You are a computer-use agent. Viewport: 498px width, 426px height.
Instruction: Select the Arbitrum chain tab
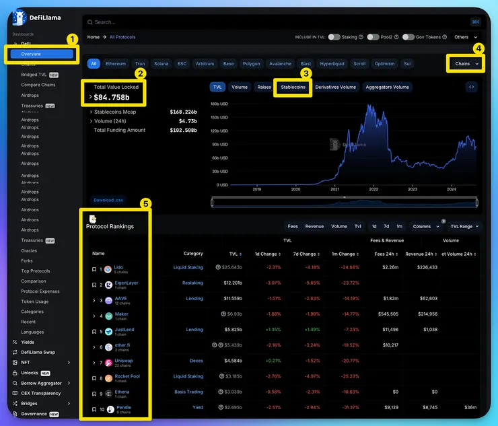[205, 64]
